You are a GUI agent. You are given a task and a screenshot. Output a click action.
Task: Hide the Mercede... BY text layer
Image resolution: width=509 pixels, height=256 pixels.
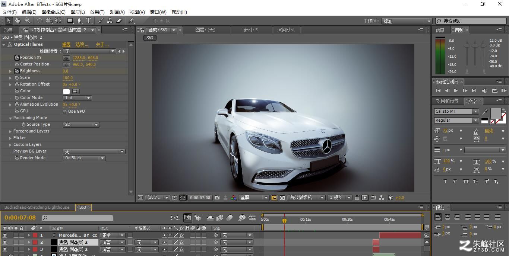(5, 236)
